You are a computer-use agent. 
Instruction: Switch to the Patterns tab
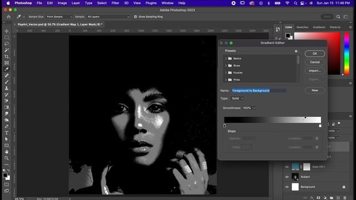335,27
